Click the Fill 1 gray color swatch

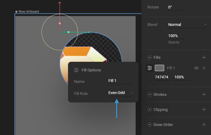click(x=160, y=68)
